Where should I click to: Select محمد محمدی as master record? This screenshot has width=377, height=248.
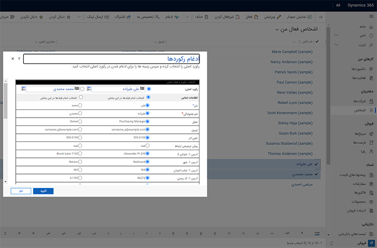tap(81, 89)
